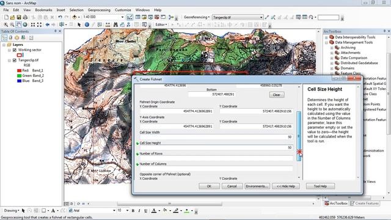Image resolution: width=391 pixels, height=220 pixels.
Task: Click Cancel in Create Fishnet dialog
Action: point(232,186)
